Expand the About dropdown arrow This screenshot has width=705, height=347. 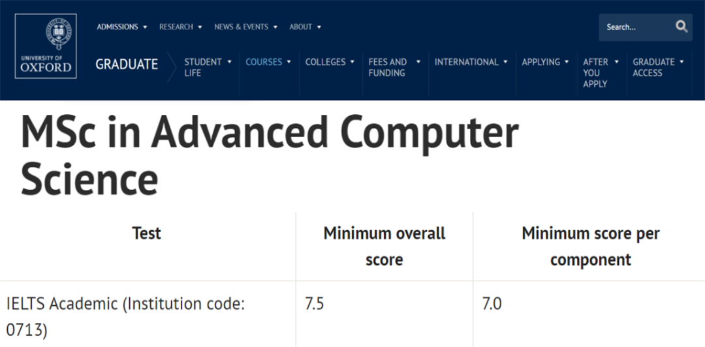point(319,27)
